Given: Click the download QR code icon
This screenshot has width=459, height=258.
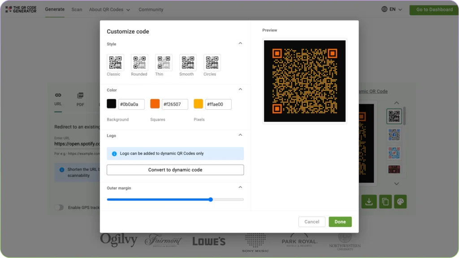Looking at the screenshot, I should pyautogui.click(x=369, y=202).
